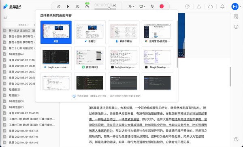The width and height of the screenshot is (243, 147).
Task: Rewind playback with the back-skip icon
Action: tap(59, 6)
